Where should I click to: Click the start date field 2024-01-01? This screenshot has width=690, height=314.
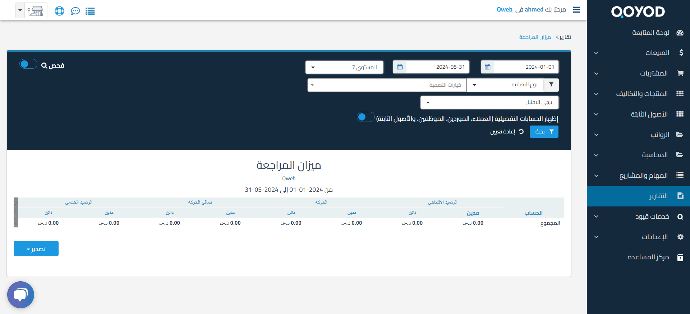tap(526, 67)
